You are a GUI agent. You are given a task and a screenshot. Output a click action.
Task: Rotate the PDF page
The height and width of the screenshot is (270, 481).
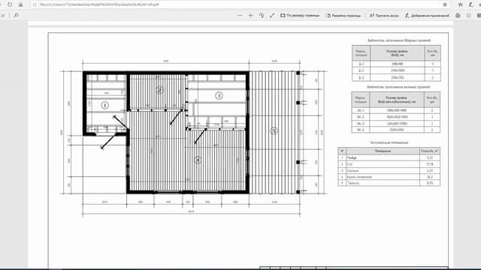262,15
